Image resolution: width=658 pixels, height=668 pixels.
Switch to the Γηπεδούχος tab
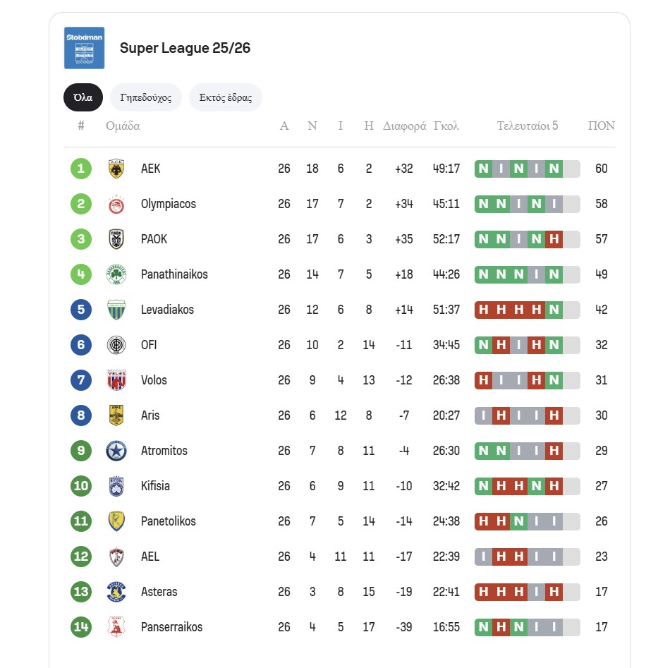pos(146,98)
